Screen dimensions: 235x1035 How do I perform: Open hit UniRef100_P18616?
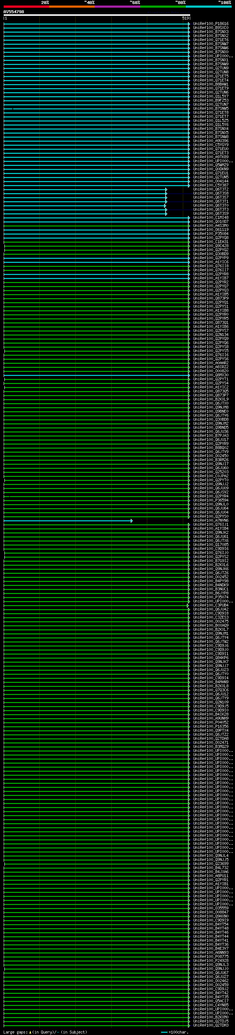pyautogui.click(x=211, y=24)
